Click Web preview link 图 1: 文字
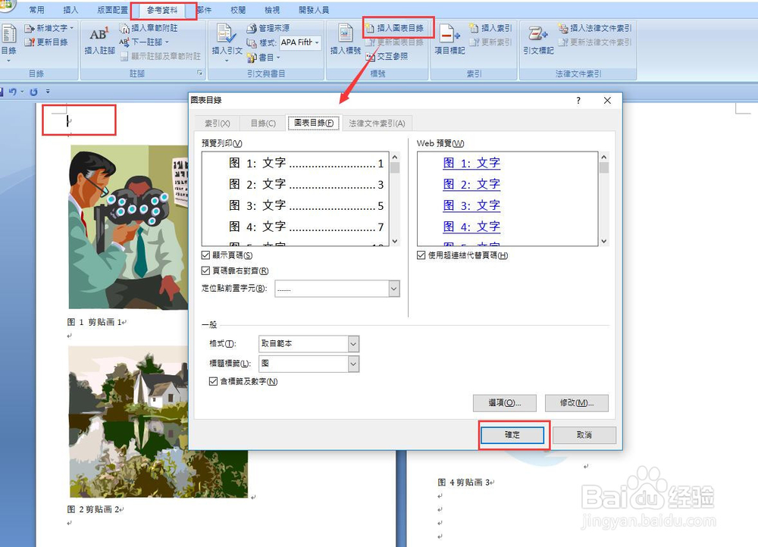Viewport: 758px width, 547px height. [x=471, y=163]
